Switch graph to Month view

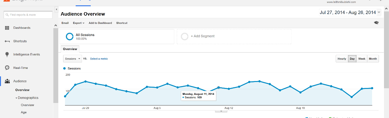[x=373, y=59]
